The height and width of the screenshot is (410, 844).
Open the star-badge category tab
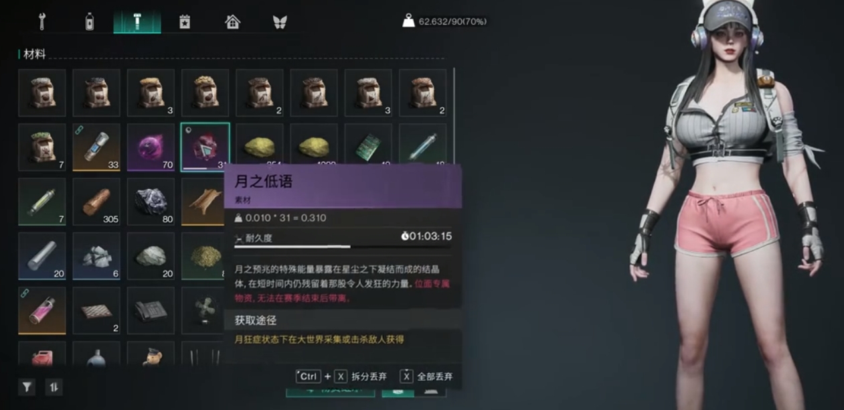point(185,21)
